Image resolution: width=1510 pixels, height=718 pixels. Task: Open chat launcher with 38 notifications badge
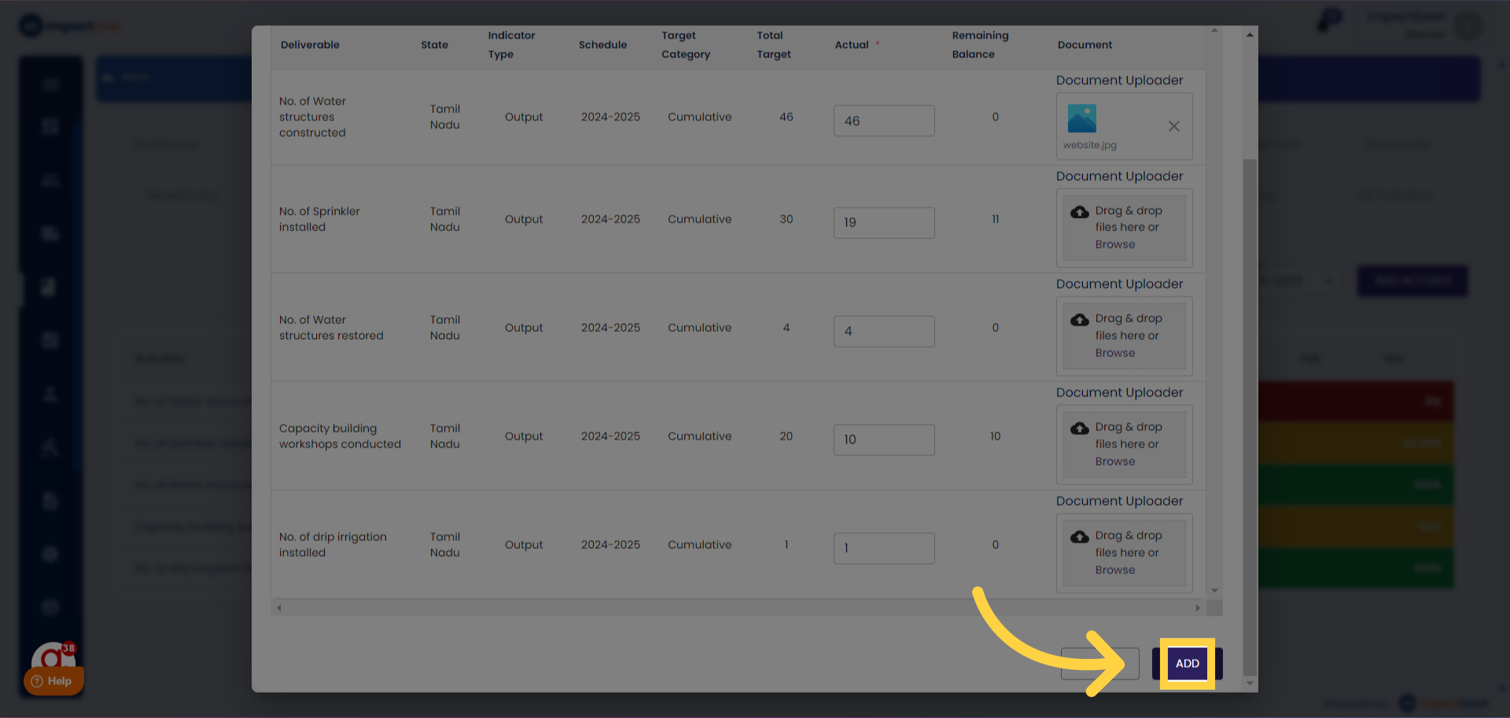53,656
